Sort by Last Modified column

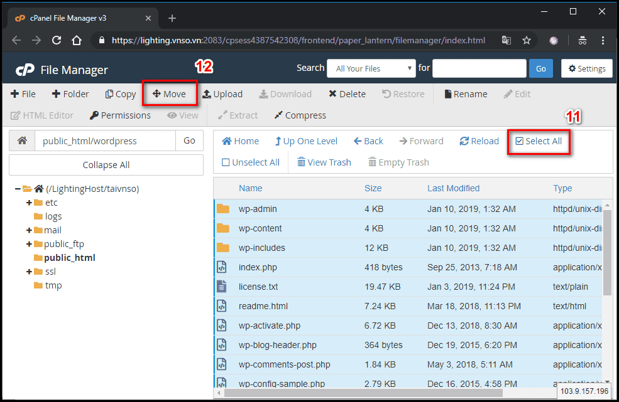[453, 188]
